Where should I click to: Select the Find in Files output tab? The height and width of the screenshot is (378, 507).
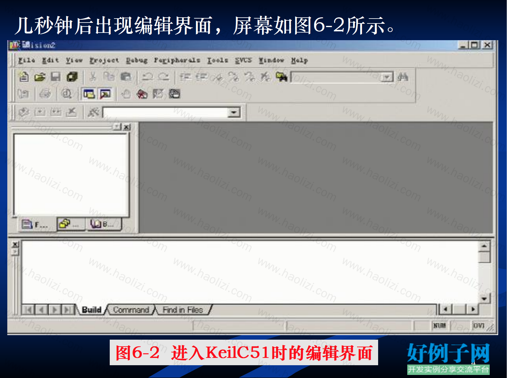pos(183,310)
